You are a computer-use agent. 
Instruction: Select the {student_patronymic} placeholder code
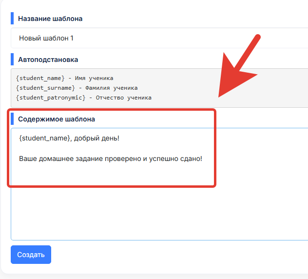(51, 98)
